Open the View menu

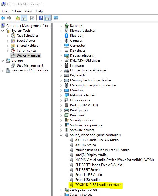28,11
